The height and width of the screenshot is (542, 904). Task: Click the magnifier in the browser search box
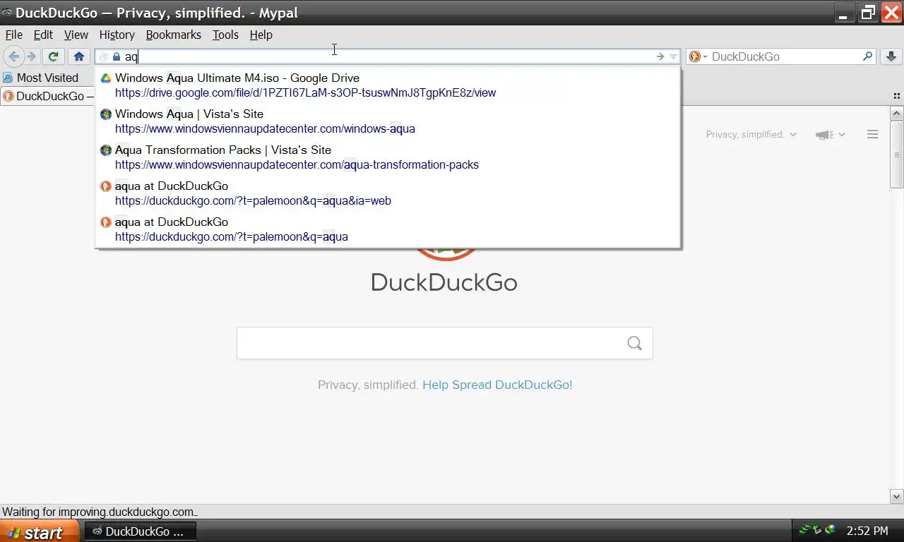coord(868,56)
